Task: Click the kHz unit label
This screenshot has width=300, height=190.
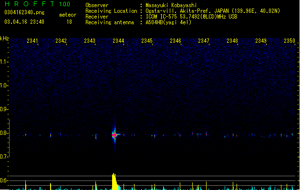Action: point(4,38)
